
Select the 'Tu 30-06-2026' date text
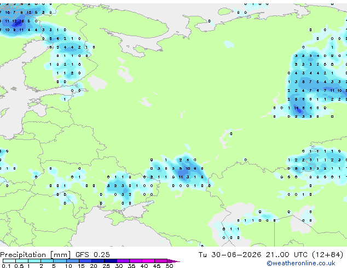(x=230, y=255)
